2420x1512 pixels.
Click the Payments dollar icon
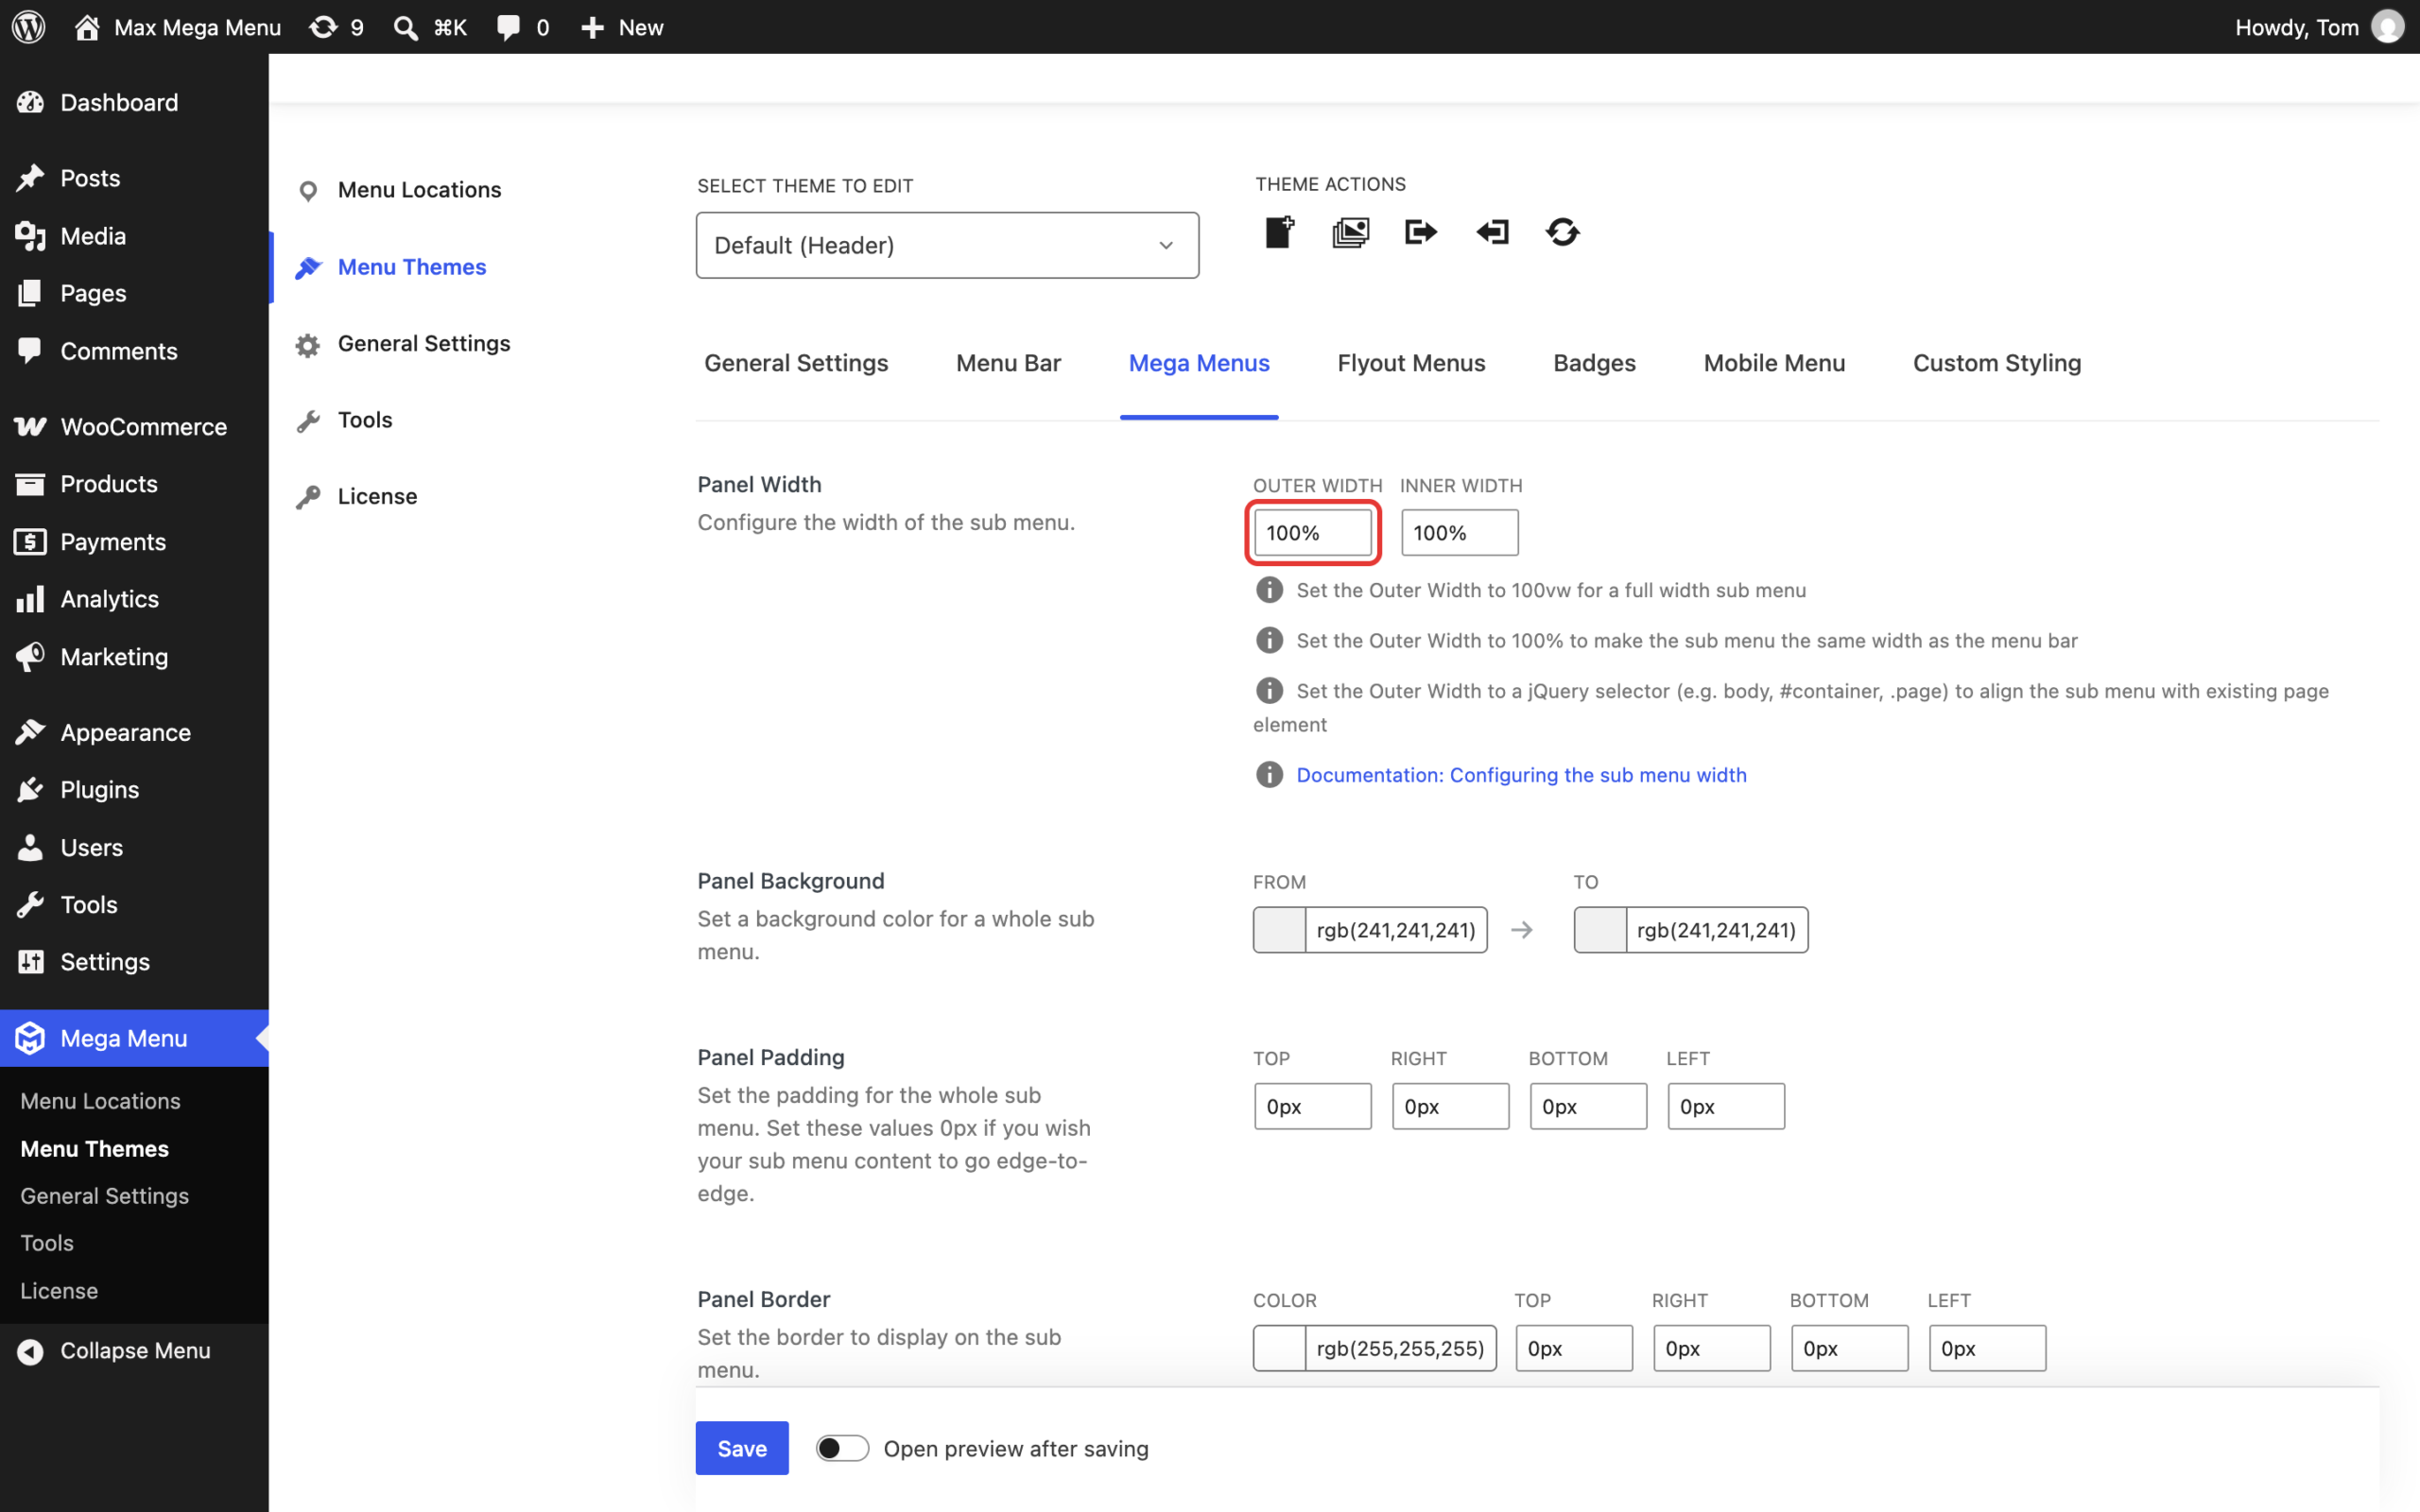30,542
